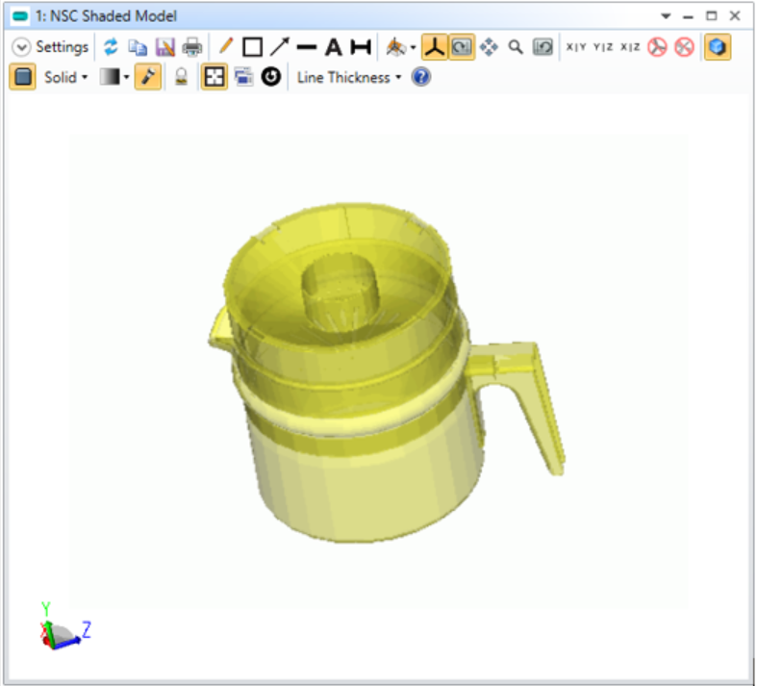Open the window options arrow in title bar
This screenshot has height=686, width=757.
666,16
